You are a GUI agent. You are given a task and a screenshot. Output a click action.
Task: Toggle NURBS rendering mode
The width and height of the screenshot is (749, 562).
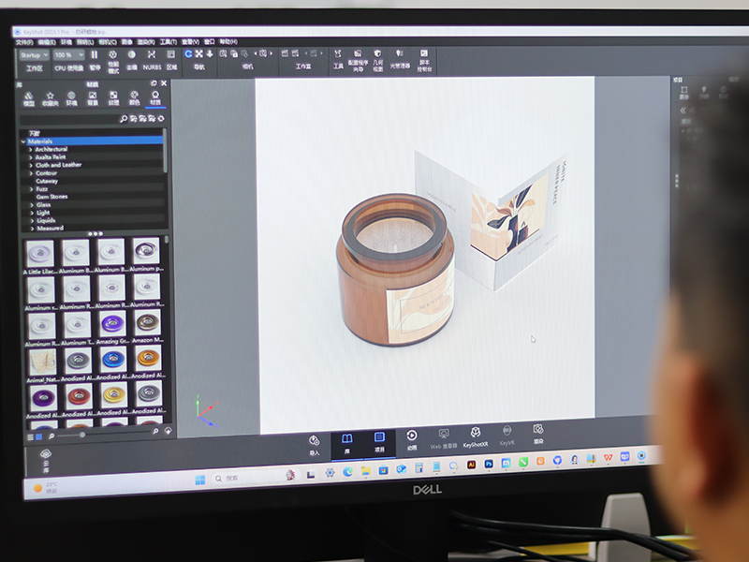[x=152, y=60]
